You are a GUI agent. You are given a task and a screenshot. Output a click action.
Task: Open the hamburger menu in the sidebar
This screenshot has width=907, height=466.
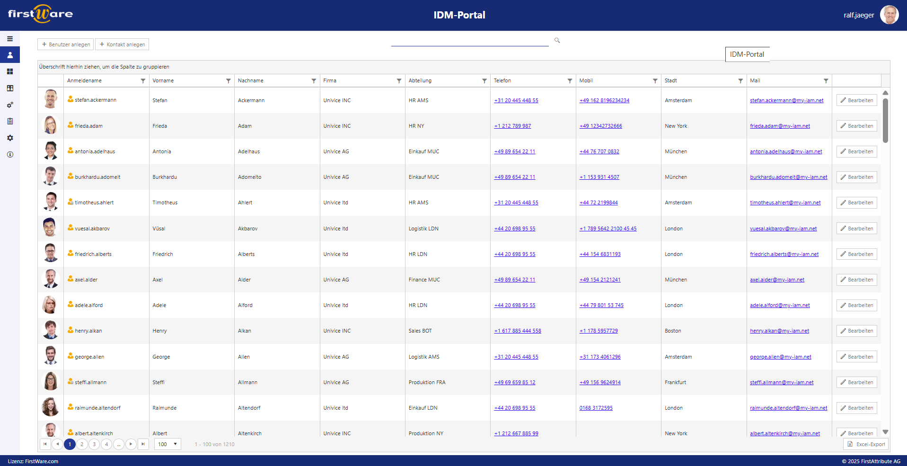(10, 39)
